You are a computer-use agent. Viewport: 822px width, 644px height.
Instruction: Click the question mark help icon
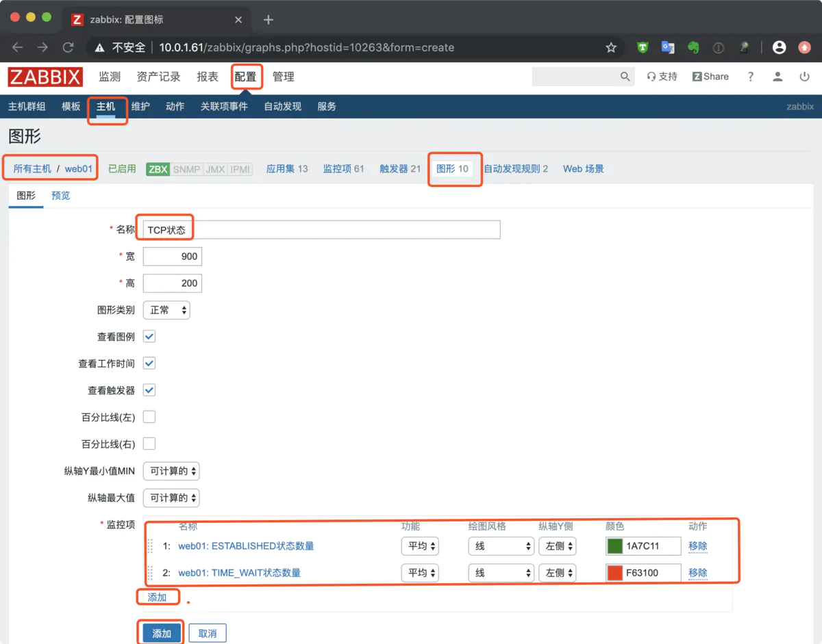point(750,76)
